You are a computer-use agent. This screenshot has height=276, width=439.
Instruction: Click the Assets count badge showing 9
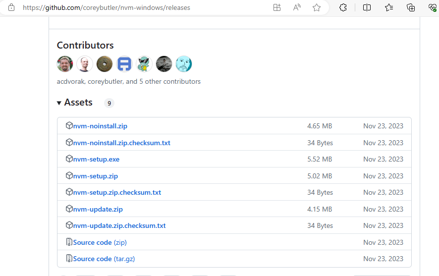point(109,103)
